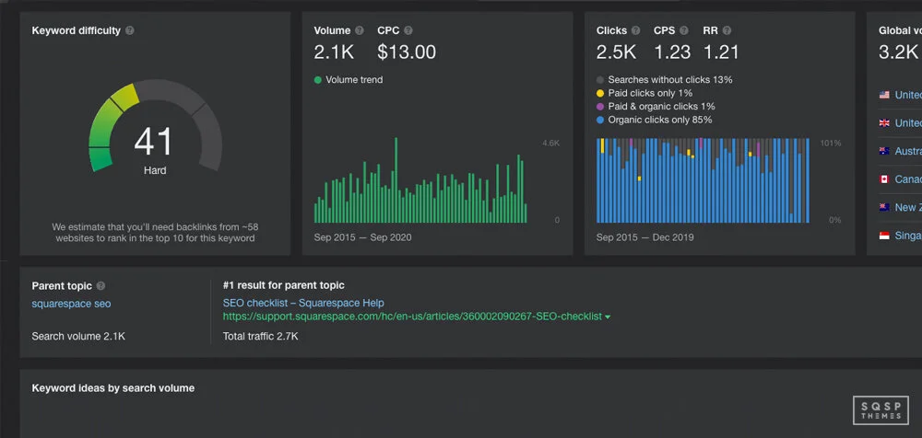Click the green Volume trend legend dot

(x=318, y=80)
